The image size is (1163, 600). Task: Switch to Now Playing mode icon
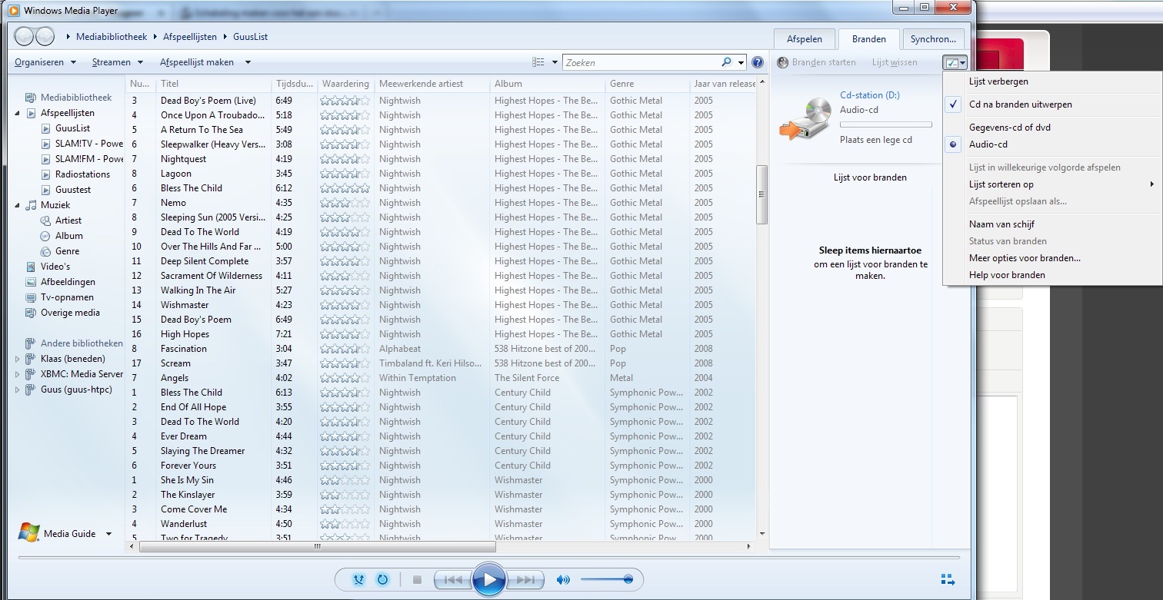point(948,579)
